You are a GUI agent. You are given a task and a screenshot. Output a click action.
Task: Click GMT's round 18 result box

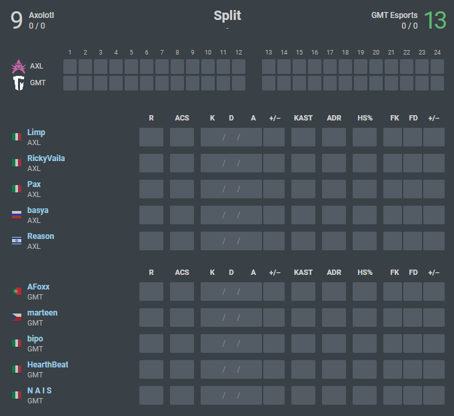345,83
